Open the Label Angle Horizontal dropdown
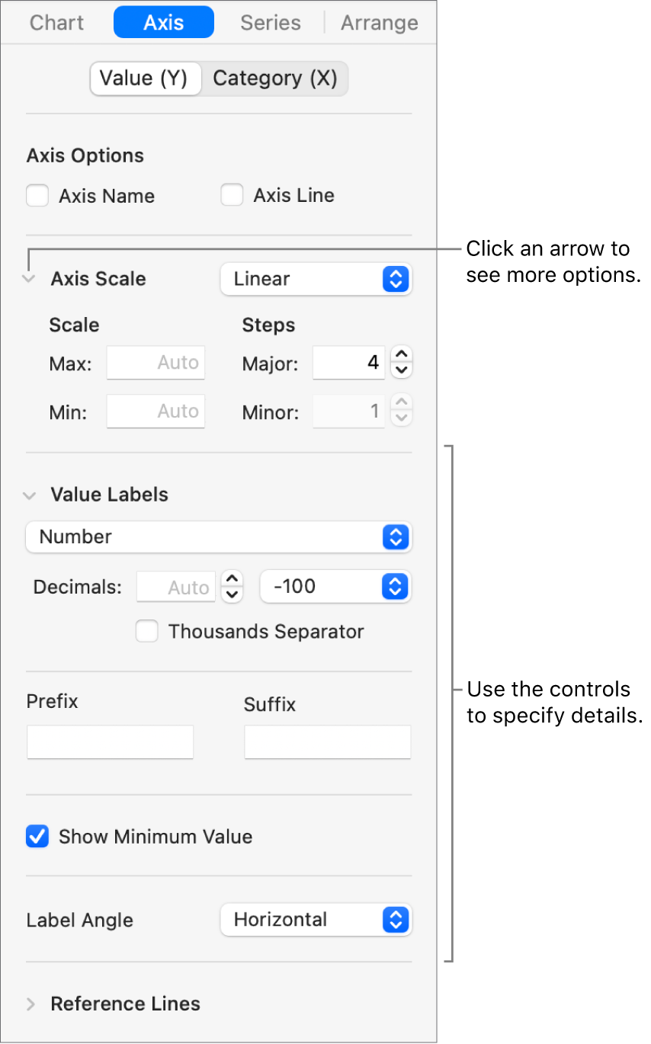 point(315,920)
